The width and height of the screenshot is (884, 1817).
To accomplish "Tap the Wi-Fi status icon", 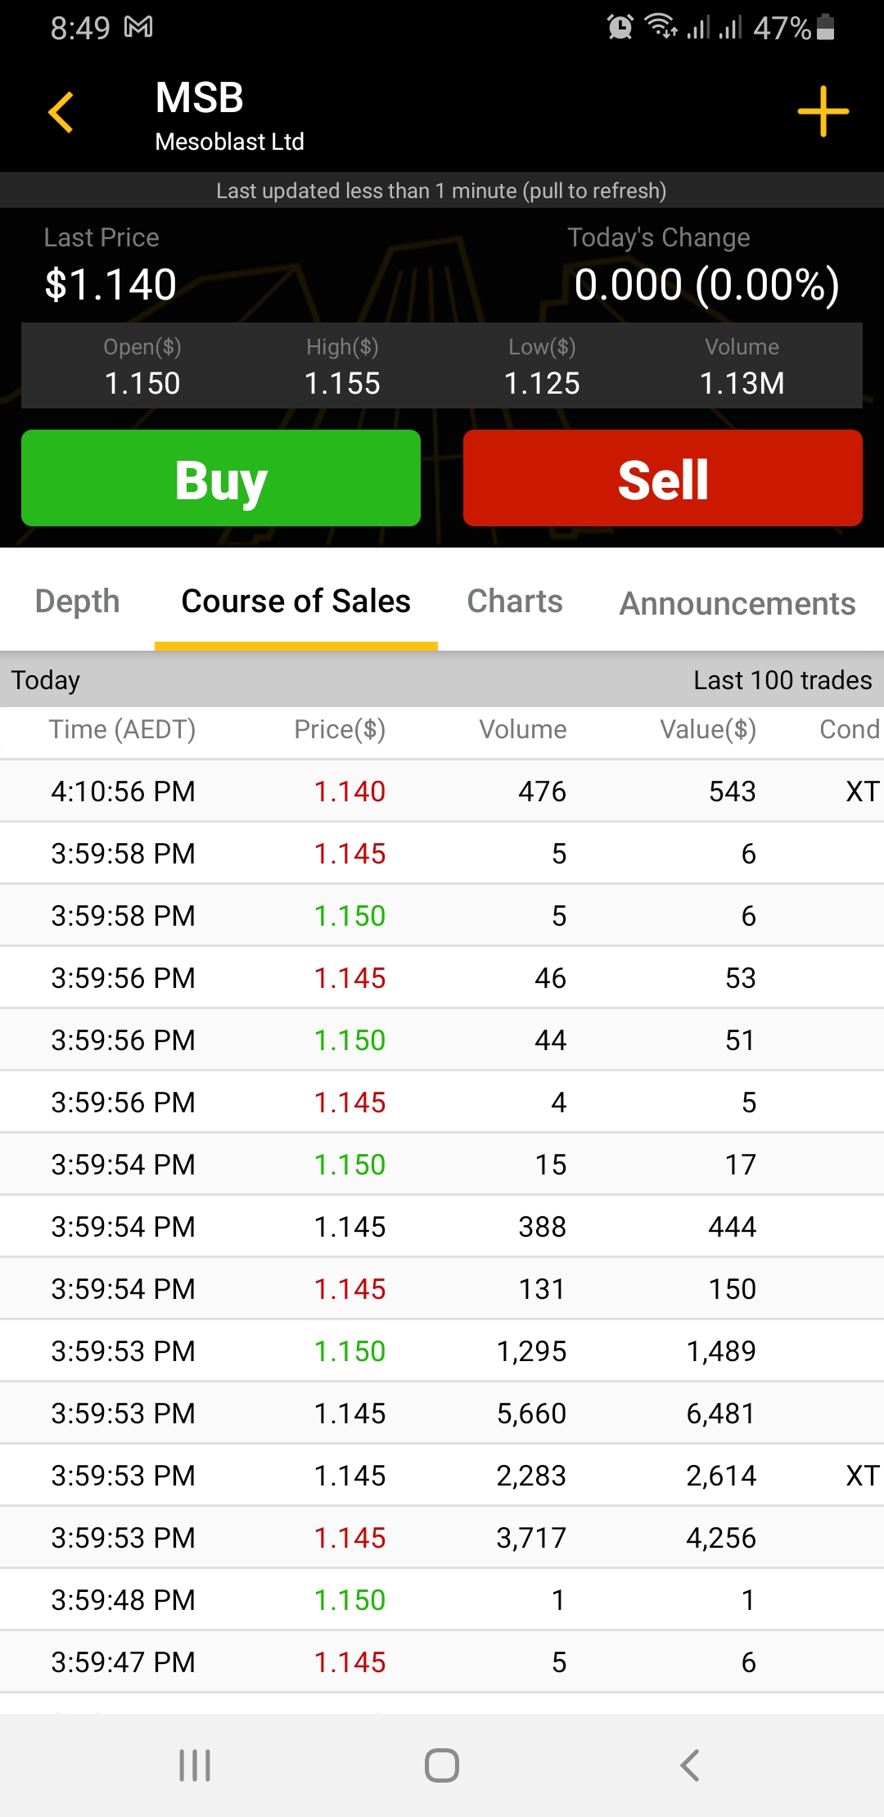I will [x=661, y=26].
